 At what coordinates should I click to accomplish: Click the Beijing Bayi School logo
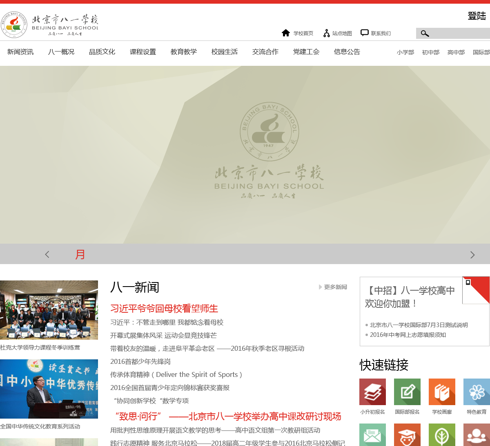49,25
